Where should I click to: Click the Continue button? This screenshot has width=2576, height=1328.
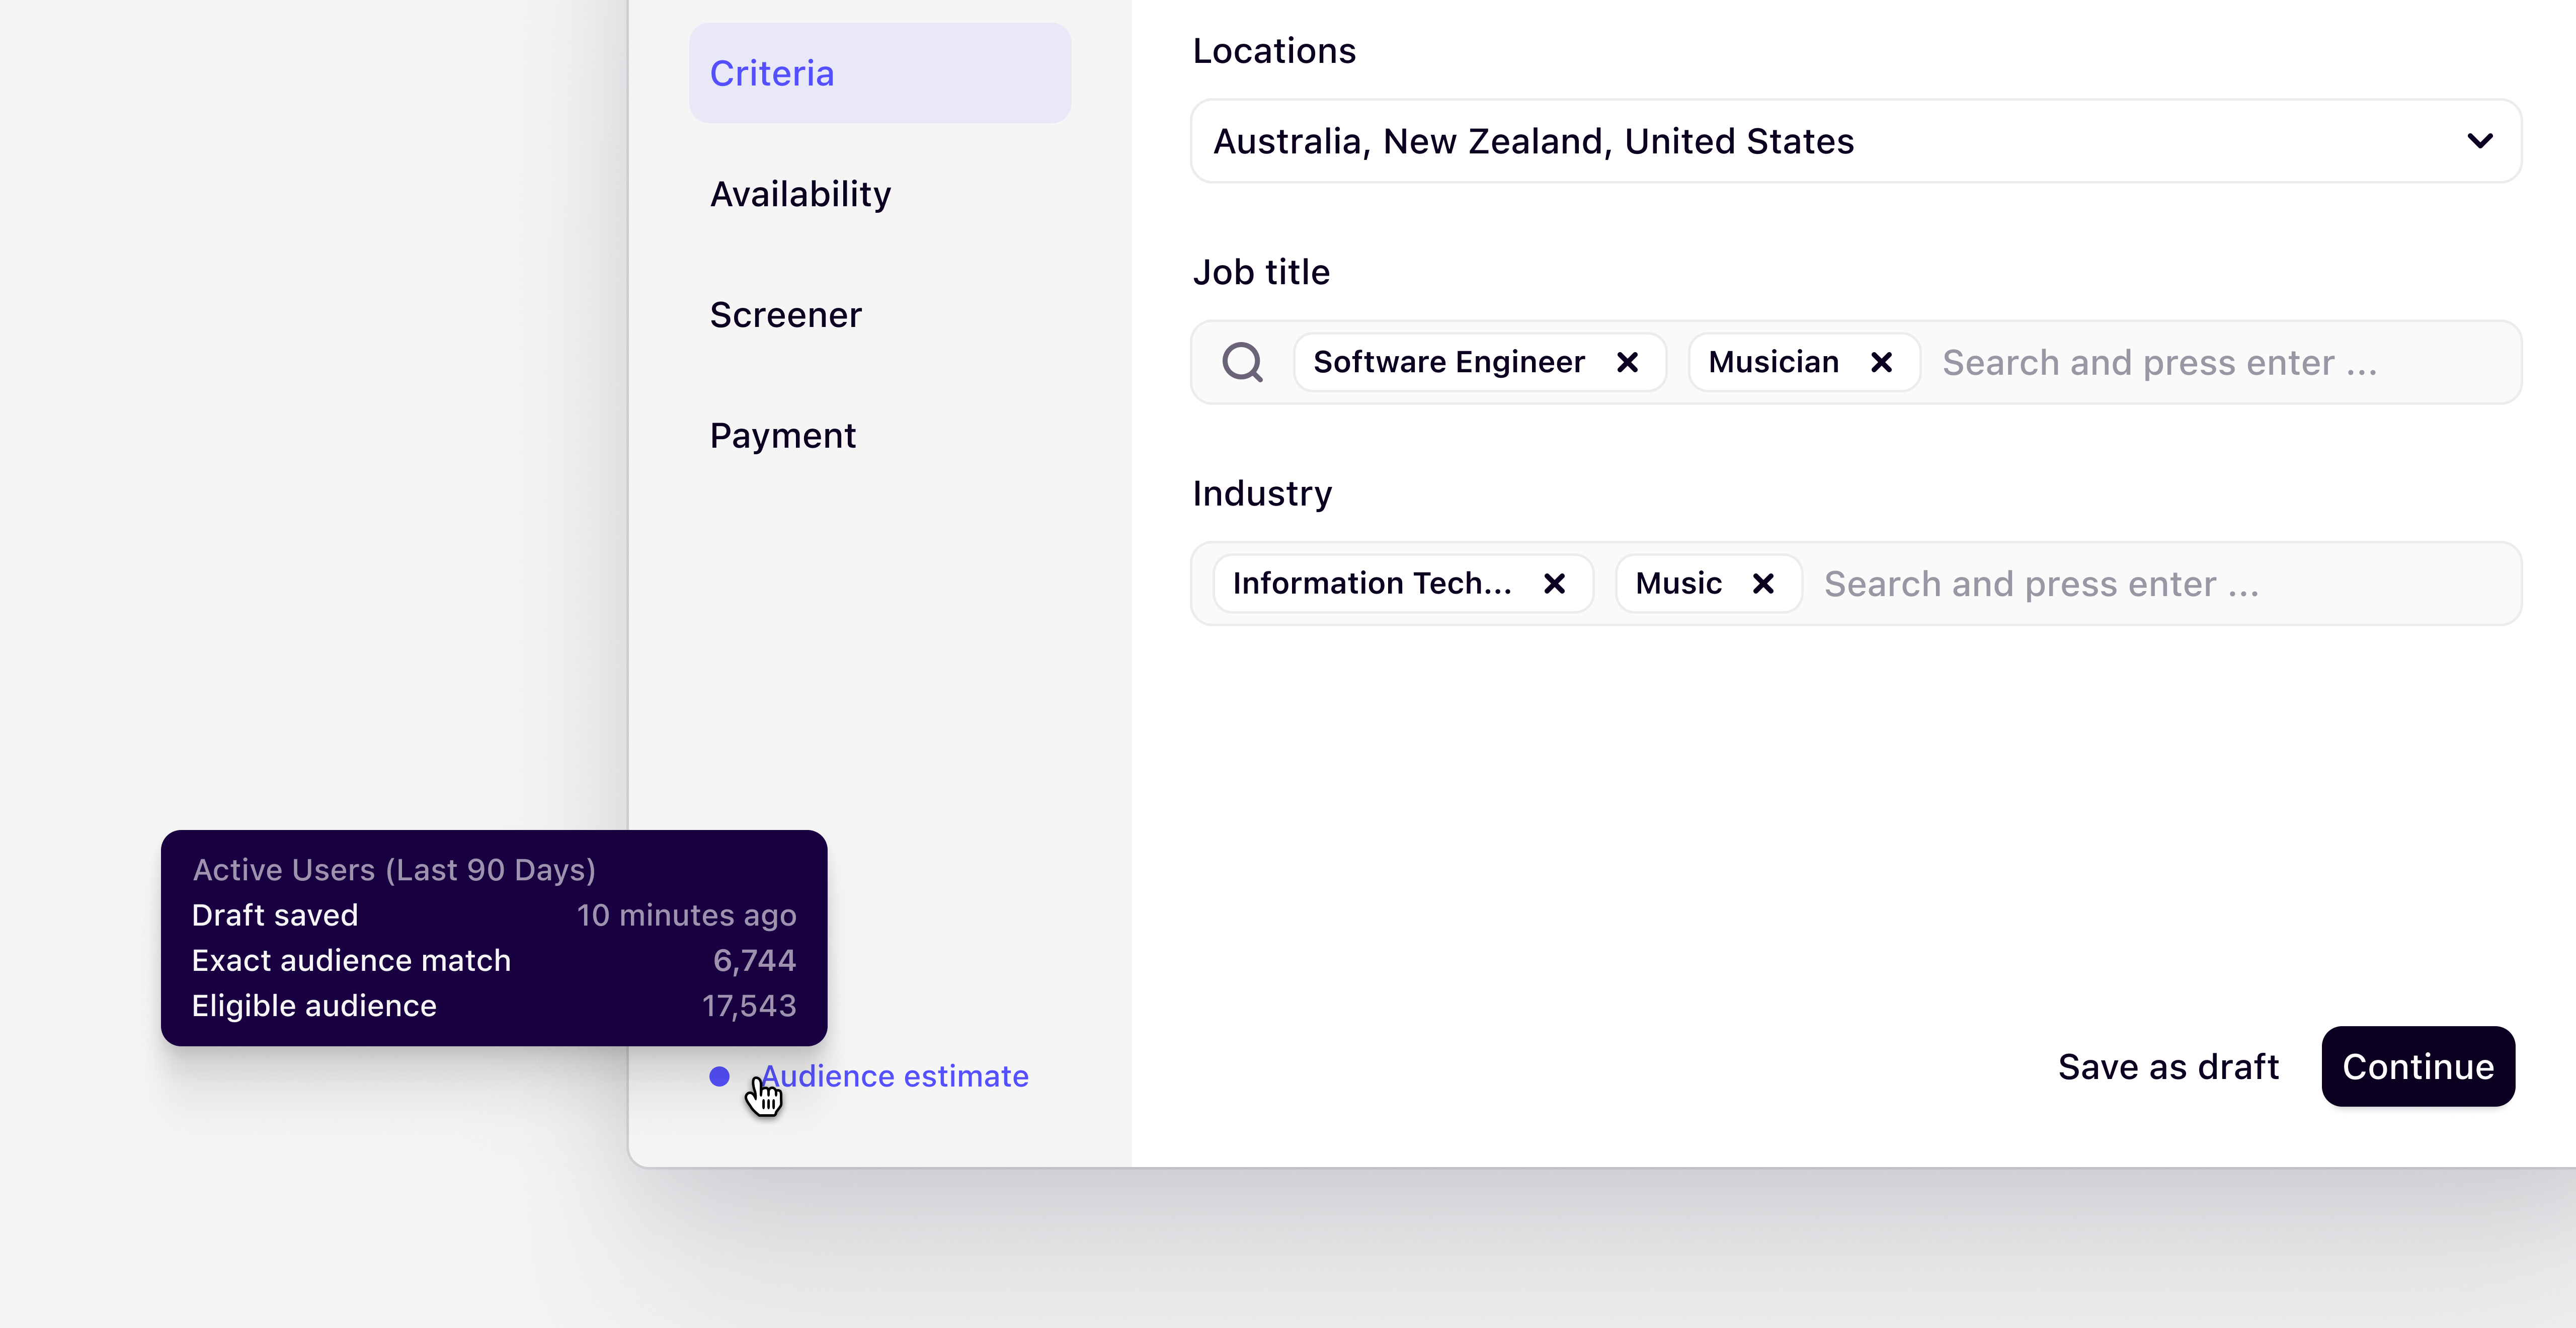[x=2417, y=1066]
